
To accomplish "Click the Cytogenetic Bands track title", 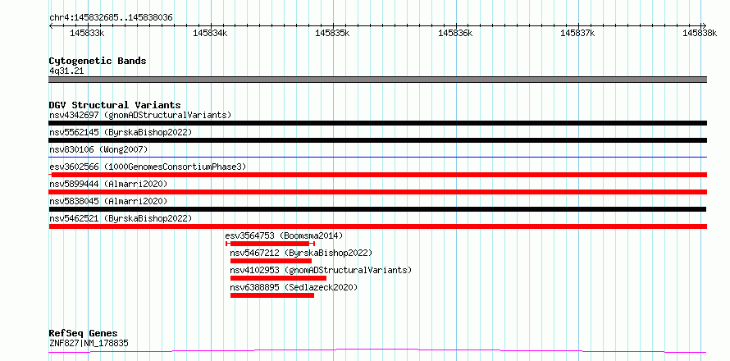I will [98, 61].
